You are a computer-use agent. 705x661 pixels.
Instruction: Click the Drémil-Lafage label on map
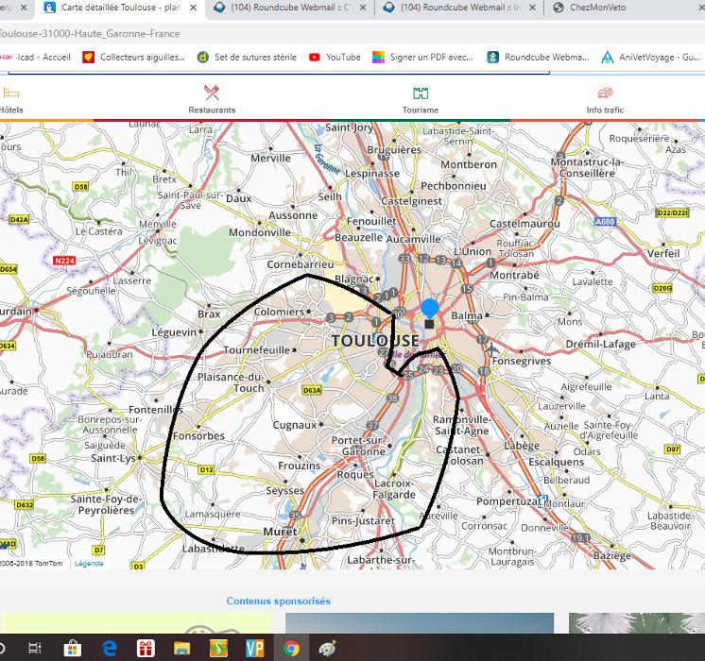[601, 345]
